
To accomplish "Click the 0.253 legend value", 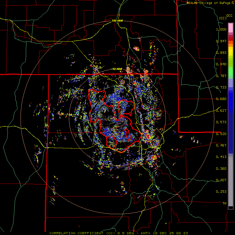I will (x=221, y=192).
